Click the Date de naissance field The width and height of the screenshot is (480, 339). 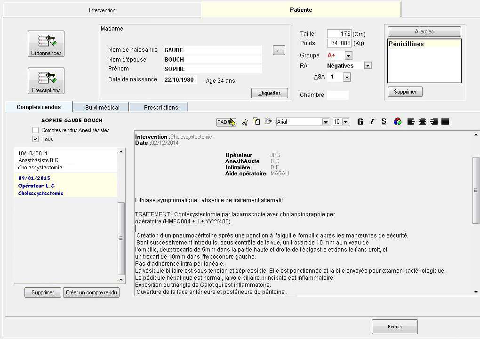[x=180, y=80]
